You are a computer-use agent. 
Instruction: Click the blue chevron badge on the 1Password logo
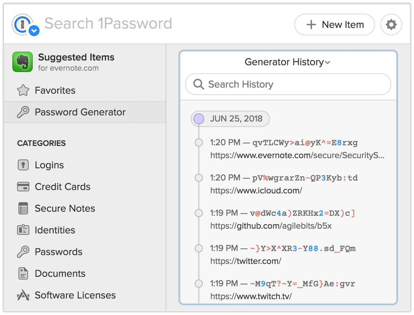pyautogui.click(x=34, y=30)
